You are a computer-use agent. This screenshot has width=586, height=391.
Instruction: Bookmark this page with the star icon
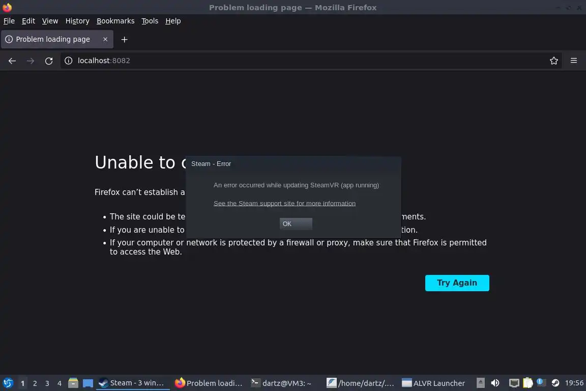(x=553, y=61)
